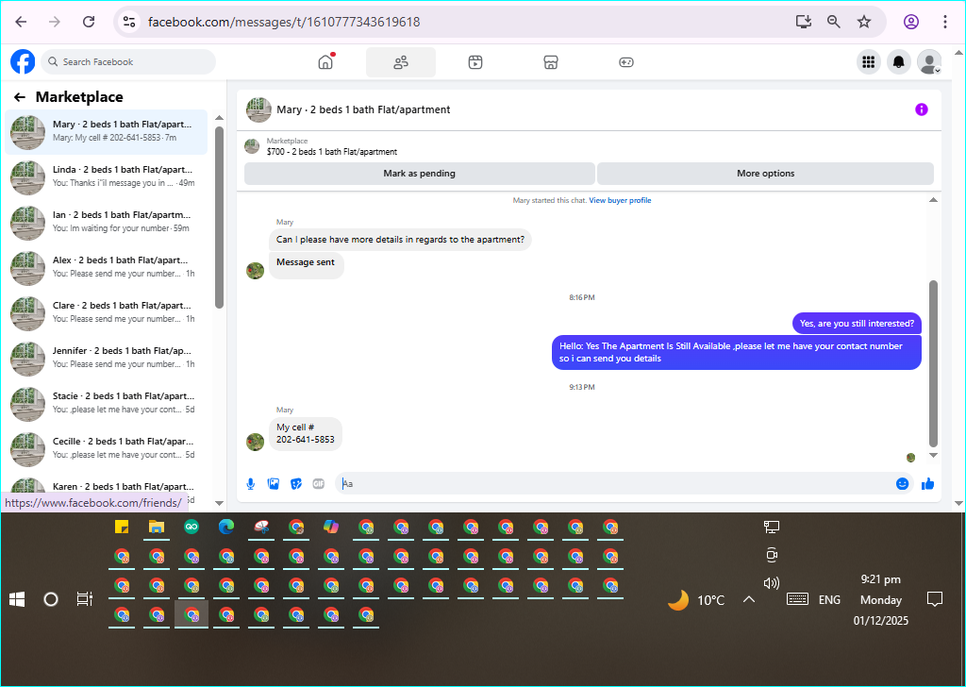Screen dimensions: 966x687
Task: Open the Action Center notification icon
Action: (935, 599)
